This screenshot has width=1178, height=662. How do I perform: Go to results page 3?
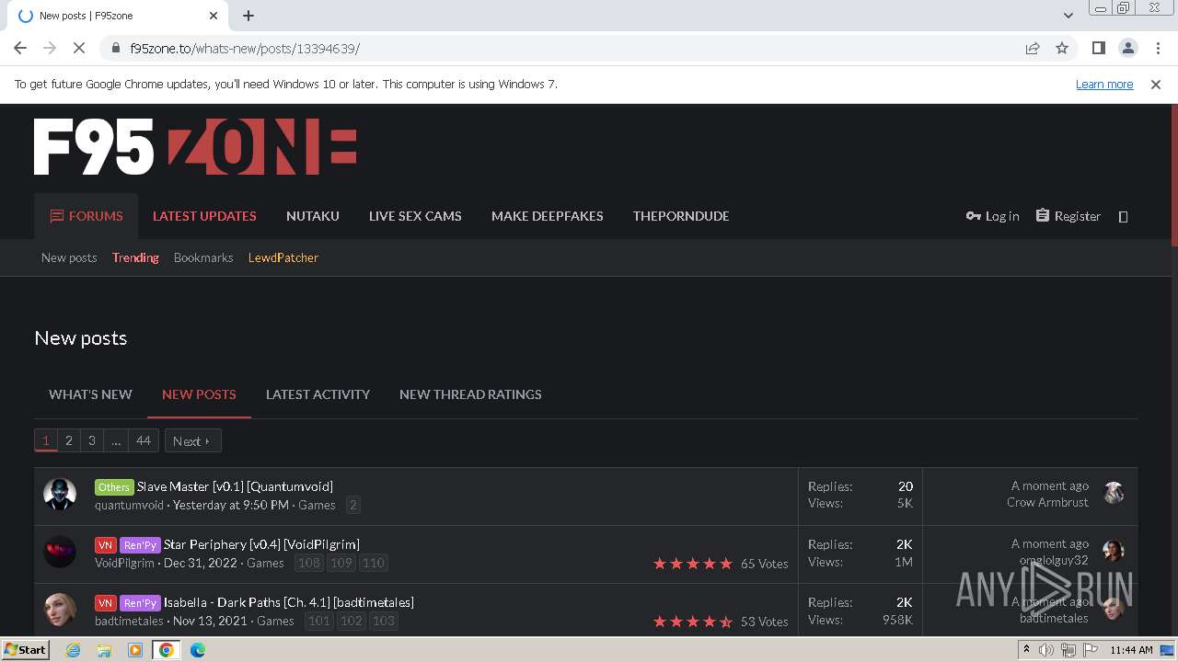pyautogui.click(x=92, y=440)
